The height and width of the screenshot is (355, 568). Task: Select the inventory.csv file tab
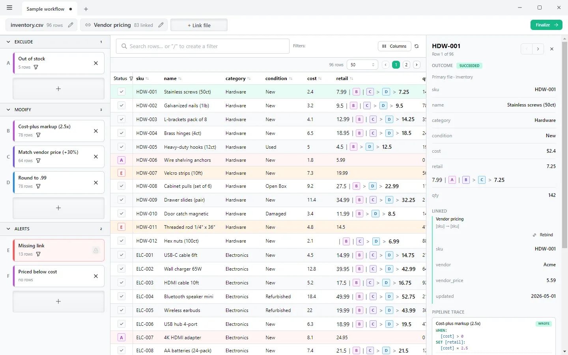(x=42, y=25)
